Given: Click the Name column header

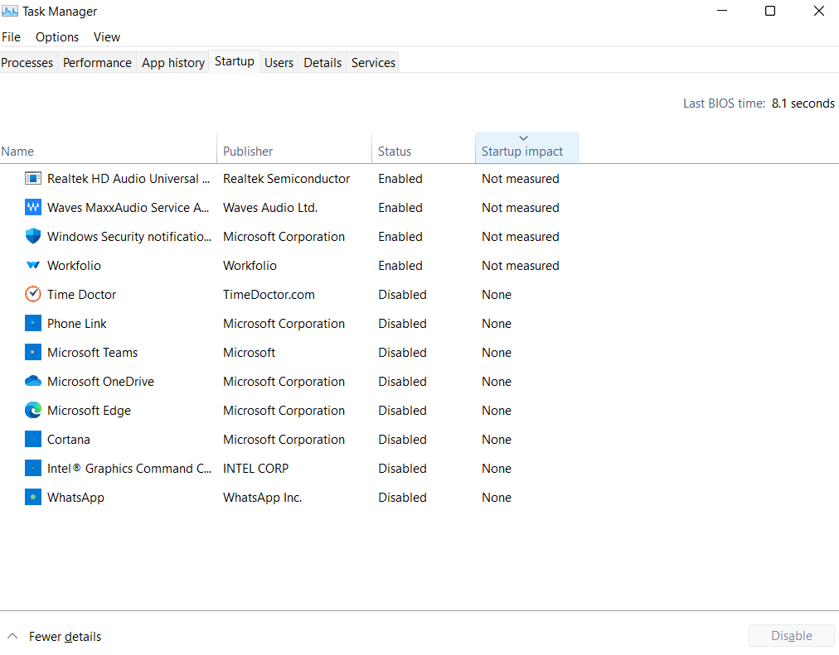Looking at the screenshot, I should point(17,151).
